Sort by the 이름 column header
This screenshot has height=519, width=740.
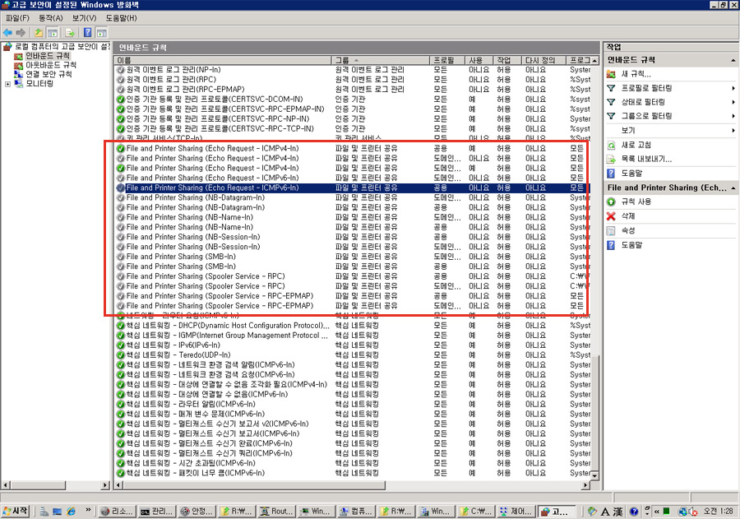(x=223, y=60)
